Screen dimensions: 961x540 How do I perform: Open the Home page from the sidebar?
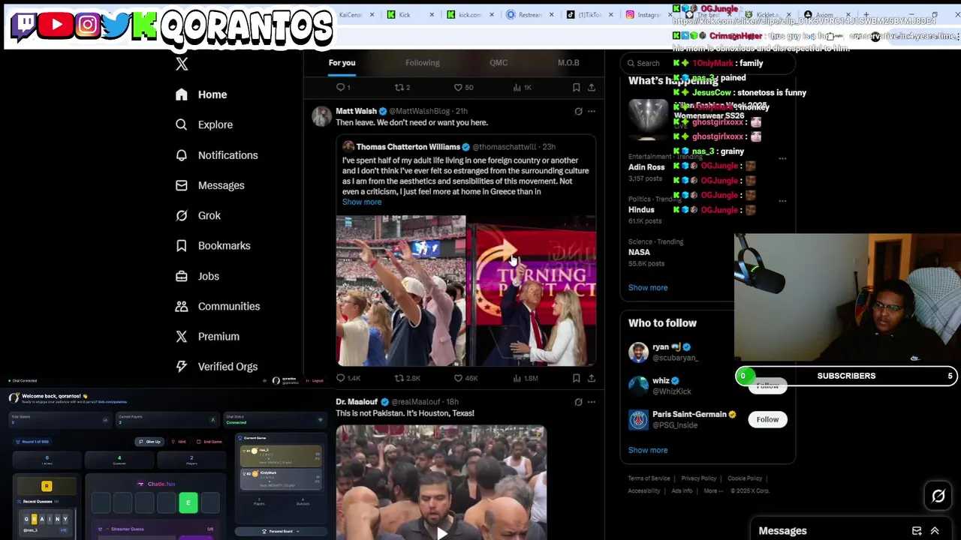[x=201, y=94]
